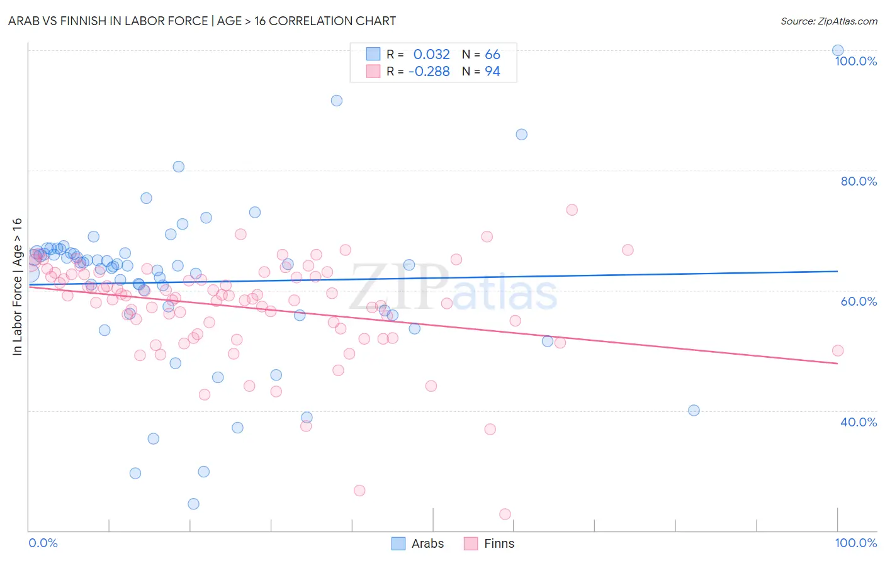Click the ZIPatlas watermark logo

453,288
